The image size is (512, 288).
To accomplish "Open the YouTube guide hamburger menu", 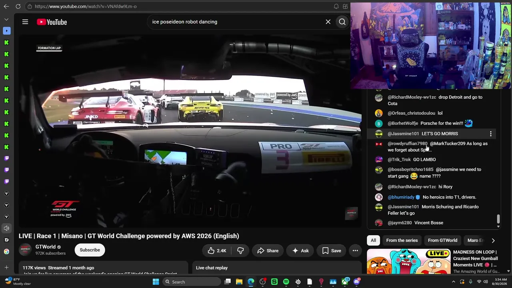I will pyautogui.click(x=25, y=22).
